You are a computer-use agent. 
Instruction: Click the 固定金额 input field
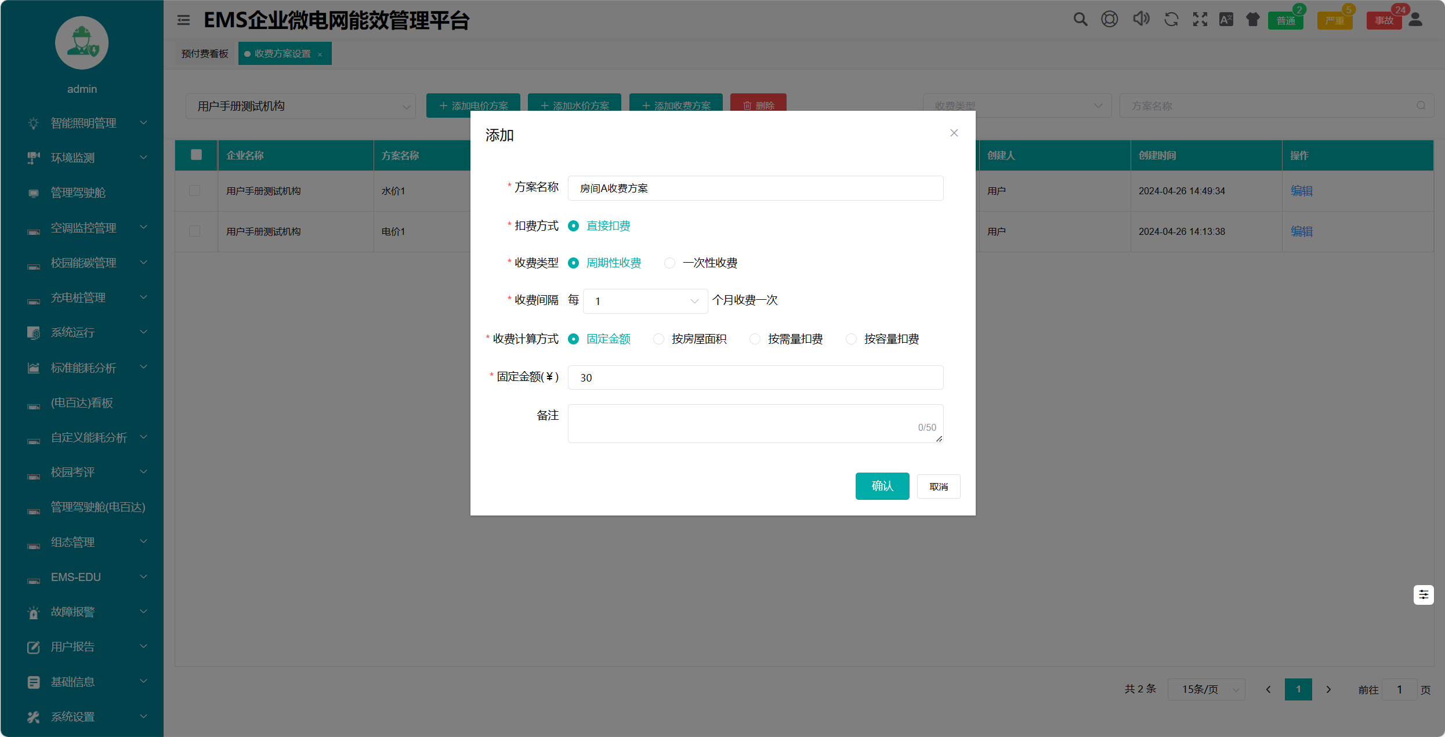[x=755, y=377]
